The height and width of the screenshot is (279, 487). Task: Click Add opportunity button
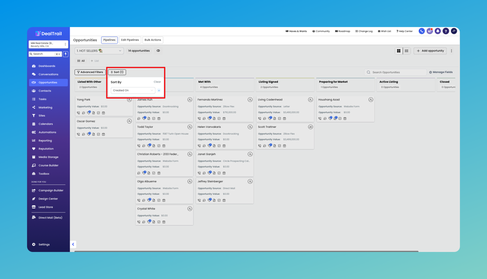tap(430, 51)
